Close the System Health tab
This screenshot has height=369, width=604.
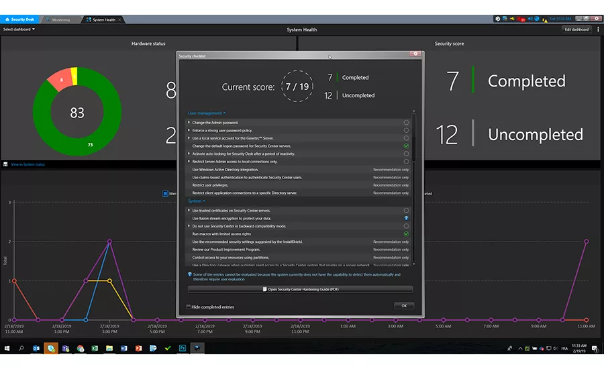click(119, 19)
